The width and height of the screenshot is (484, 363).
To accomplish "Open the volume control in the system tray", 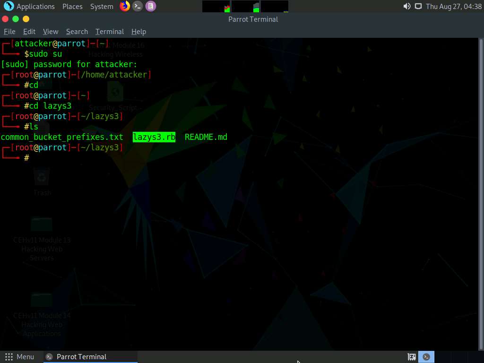I will (x=407, y=6).
